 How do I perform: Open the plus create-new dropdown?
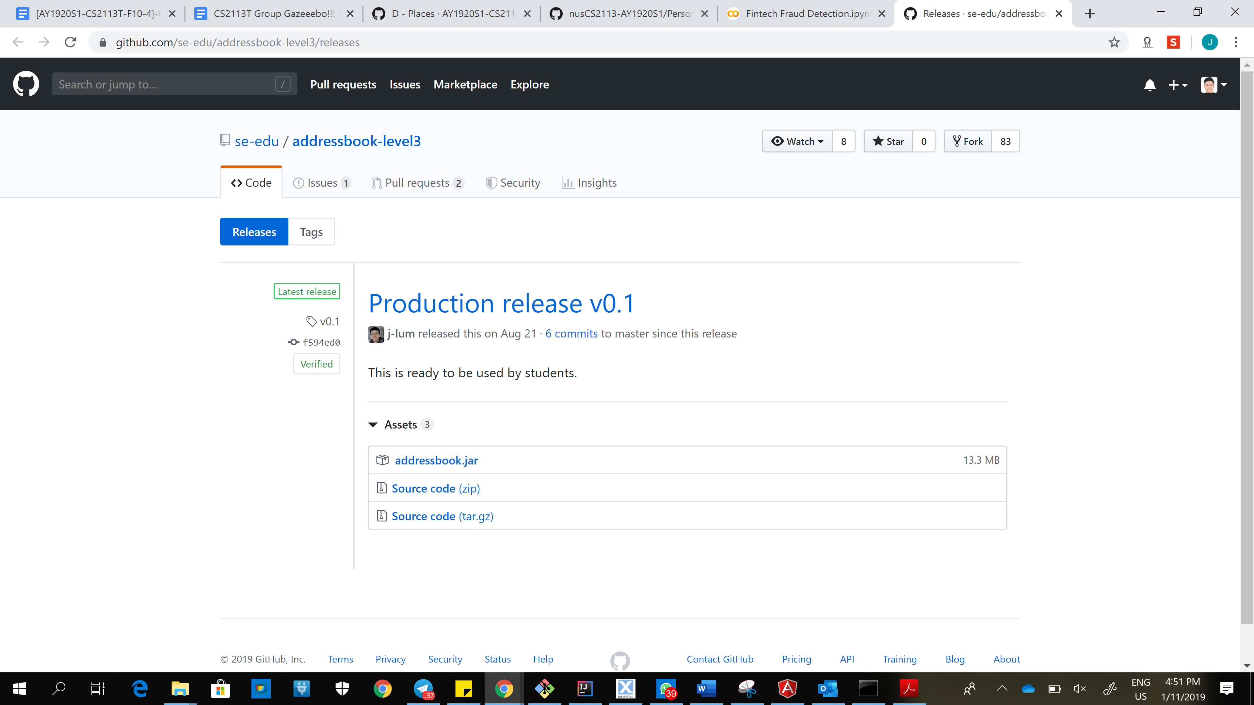click(x=1177, y=85)
